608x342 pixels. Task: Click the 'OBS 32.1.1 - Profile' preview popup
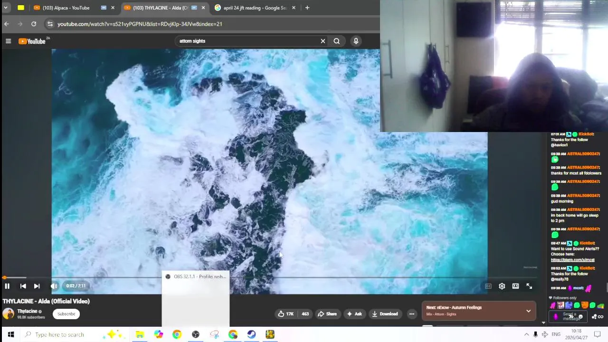click(196, 298)
